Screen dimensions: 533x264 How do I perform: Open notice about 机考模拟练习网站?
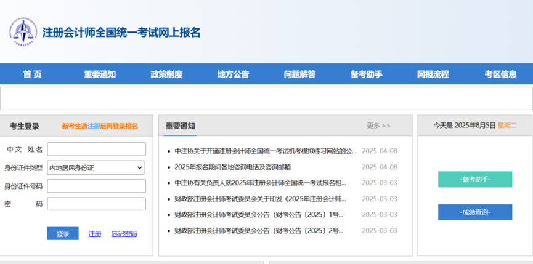pos(266,151)
